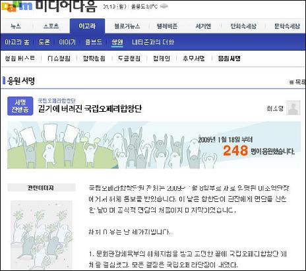Open the related image thumbnail

[42, 235]
